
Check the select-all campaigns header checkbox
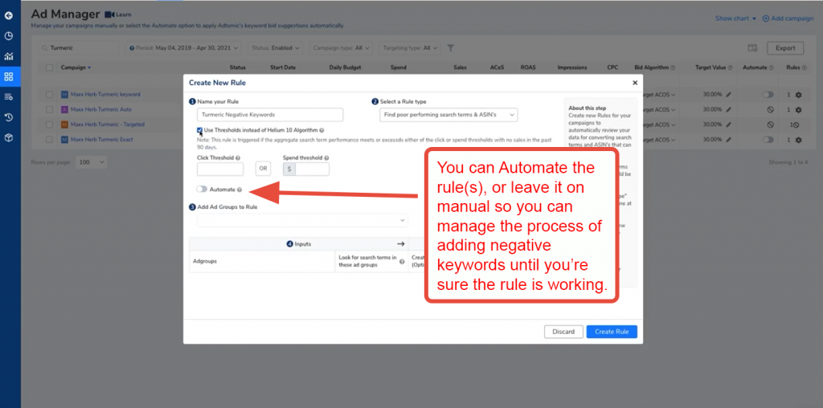click(49, 67)
